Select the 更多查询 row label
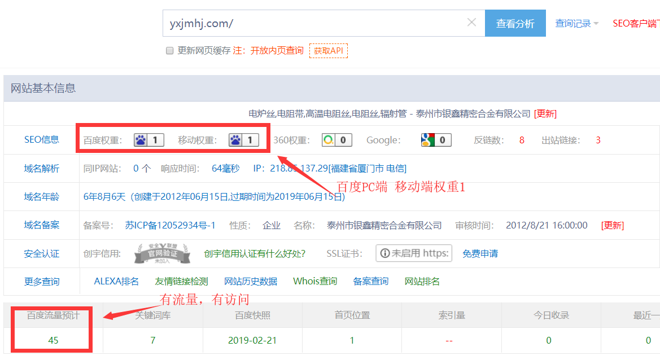This screenshot has width=660, height=360. [41, 282]
